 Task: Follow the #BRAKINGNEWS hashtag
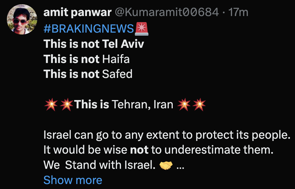tap(89, 29)
